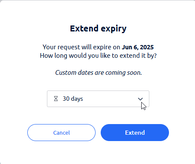
Task: Click "How long would you like to extend" text
Action: pyautogui.click(x=98, y=56)
